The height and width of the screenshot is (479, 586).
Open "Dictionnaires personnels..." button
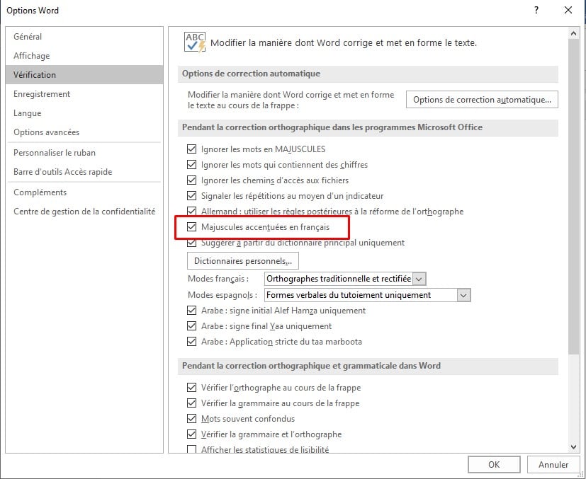tap(242, 261)
